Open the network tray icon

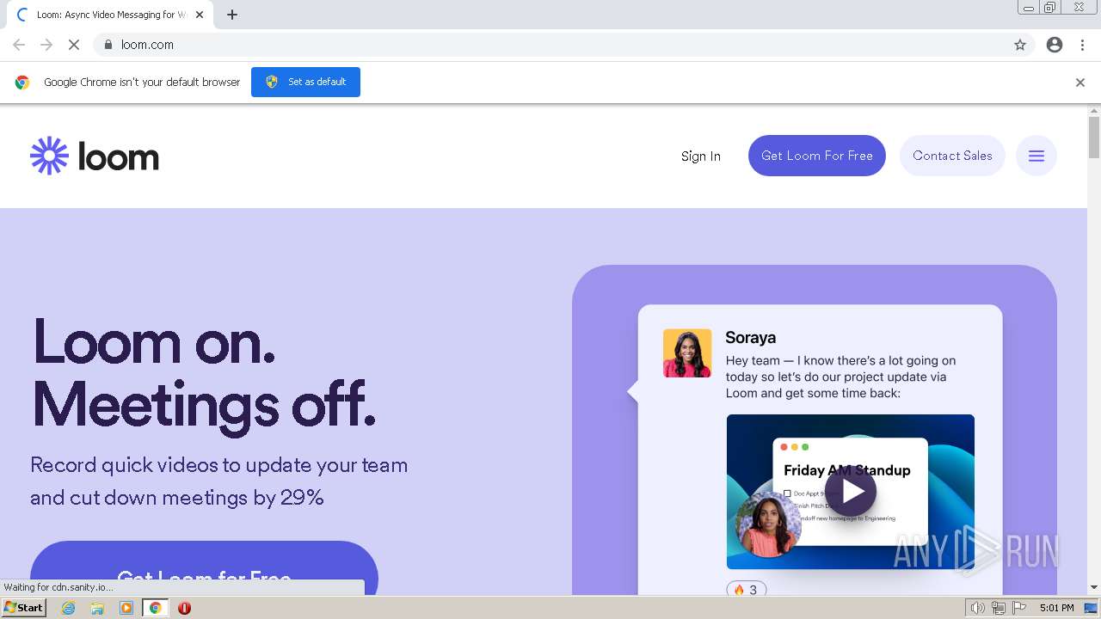[999, 608]
